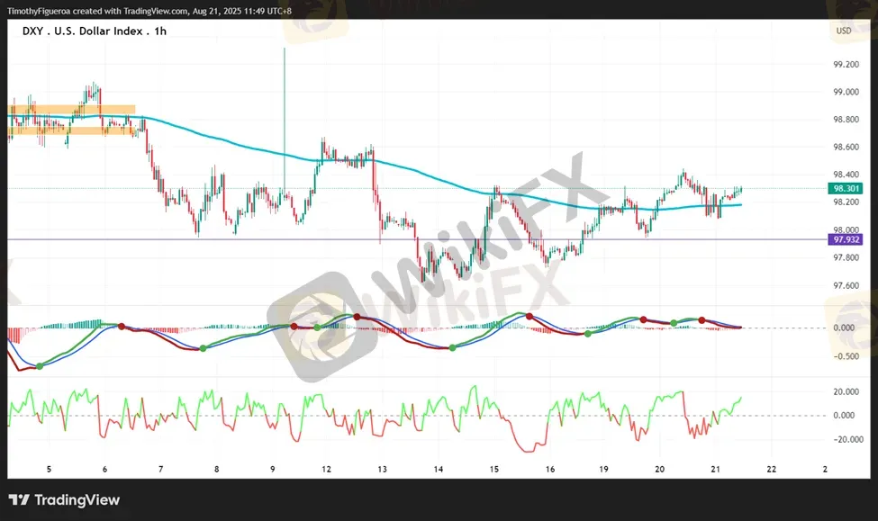Click the 20.000 oscillator scale label
878x521 pixels.
[845, 392]
